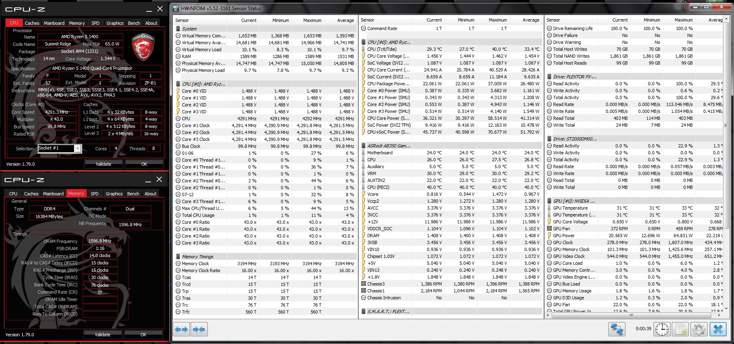Click the HWiNFO64 title bar app icon

176,8
